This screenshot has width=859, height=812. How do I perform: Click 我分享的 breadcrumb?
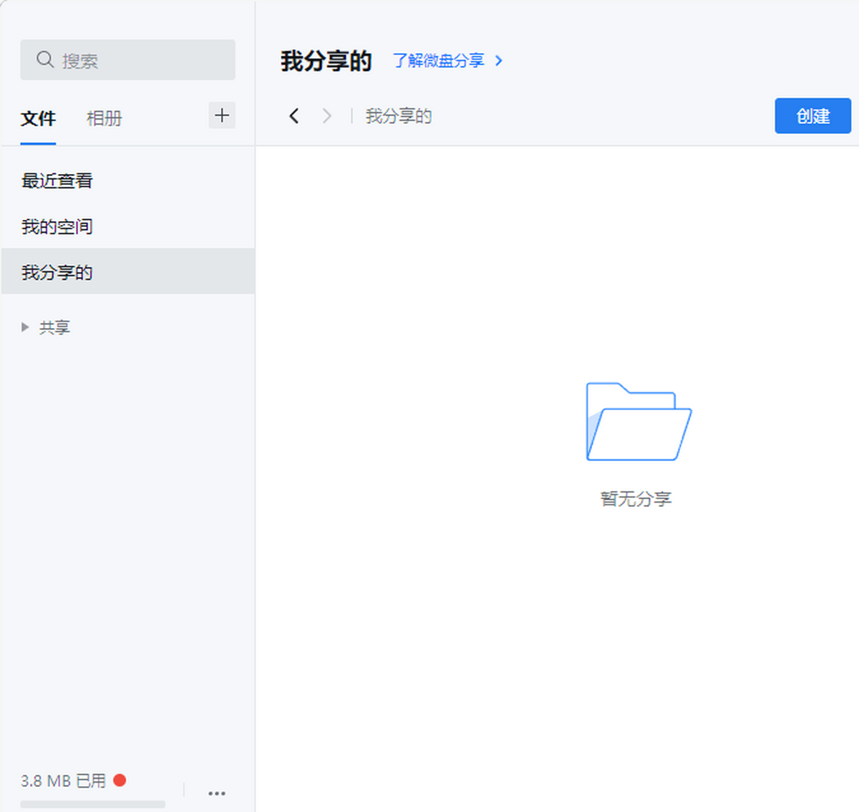[399, 116]
